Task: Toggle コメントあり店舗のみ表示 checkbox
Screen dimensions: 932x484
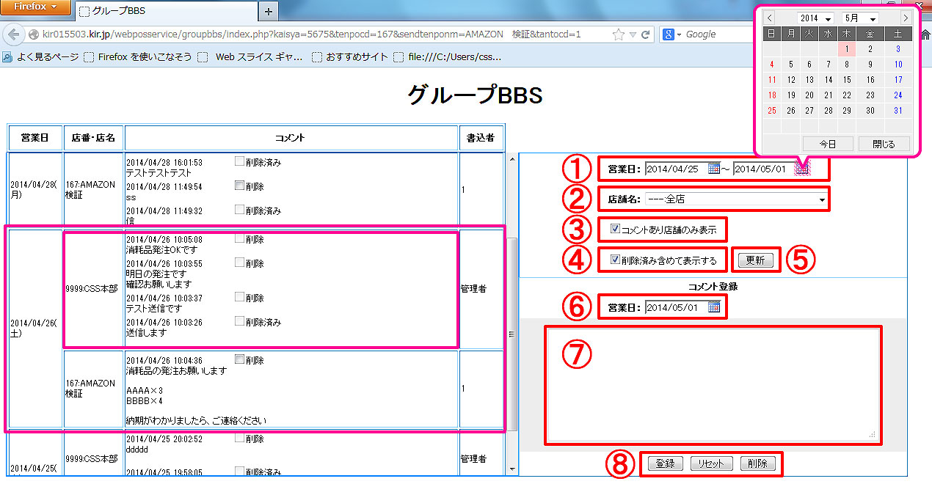Action: pos(615,230)
